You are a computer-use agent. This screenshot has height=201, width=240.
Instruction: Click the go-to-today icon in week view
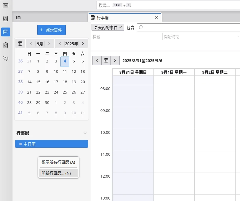[106, 60]
